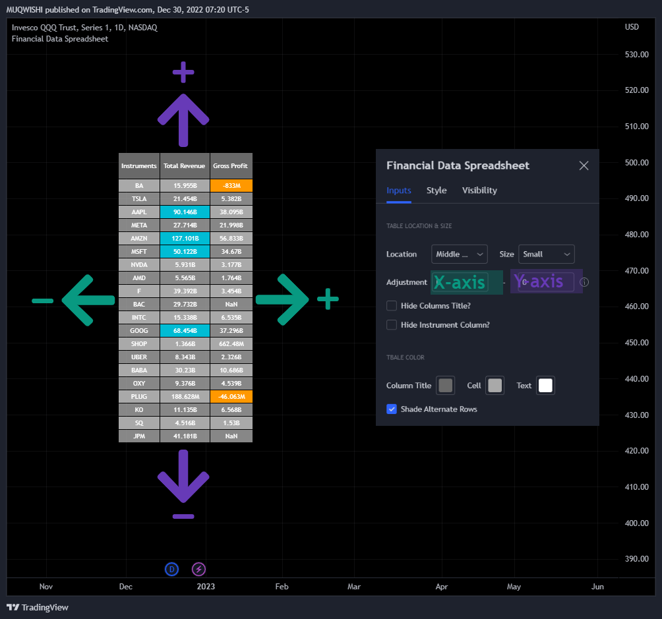Viewport: 662px width, 619px height.
Task: Click the orange -46.063M cell
Action: click(x=231, y=396)
